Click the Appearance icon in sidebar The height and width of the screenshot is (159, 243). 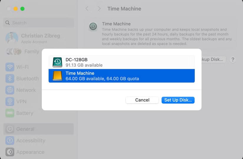pyautogui.click(x=10, y=152)
